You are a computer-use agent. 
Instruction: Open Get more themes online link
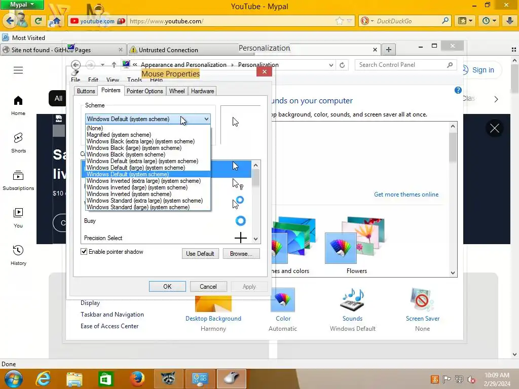[x=406, y=194]
